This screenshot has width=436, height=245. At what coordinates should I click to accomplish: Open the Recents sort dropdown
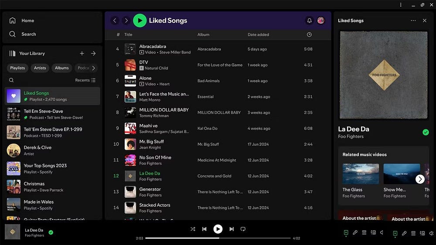(85, 80)
